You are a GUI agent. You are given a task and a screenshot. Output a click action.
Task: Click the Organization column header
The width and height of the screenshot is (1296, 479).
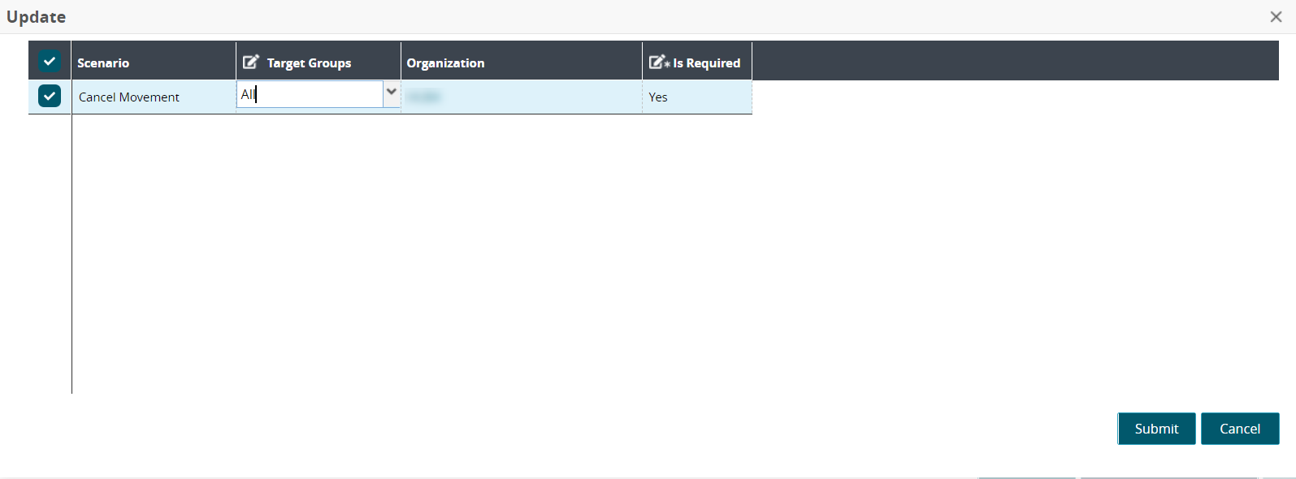point(445,63)
